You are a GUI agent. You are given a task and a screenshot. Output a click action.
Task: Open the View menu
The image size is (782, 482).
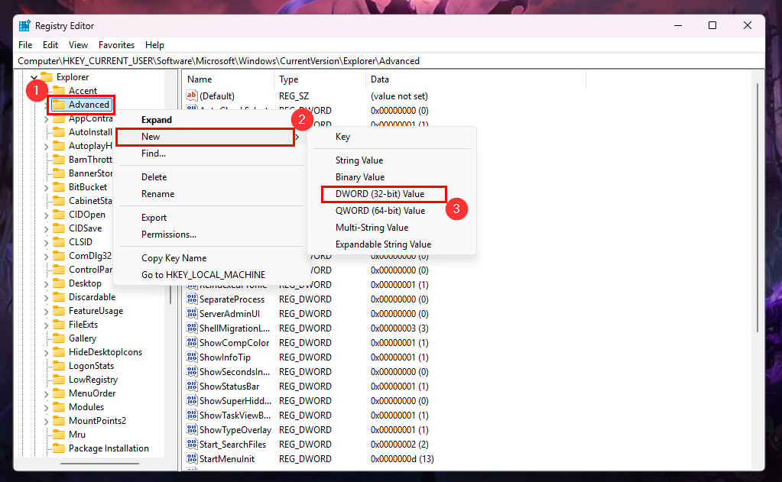77,44
